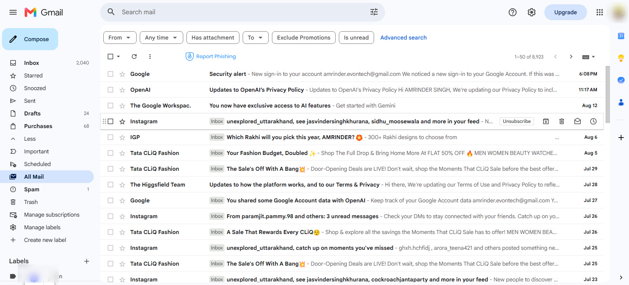Toggle the Has attachment filter chip
This screenshot has height=285, width=629.
point(213,38)
